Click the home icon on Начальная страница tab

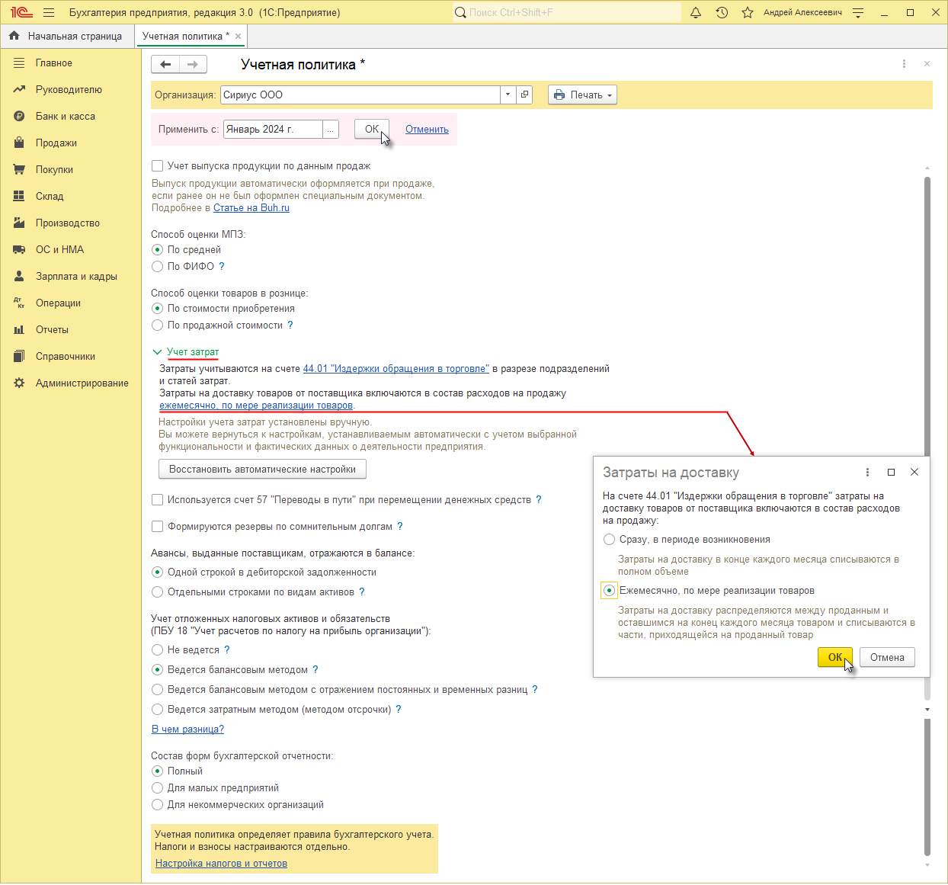[x=14, y=36]
